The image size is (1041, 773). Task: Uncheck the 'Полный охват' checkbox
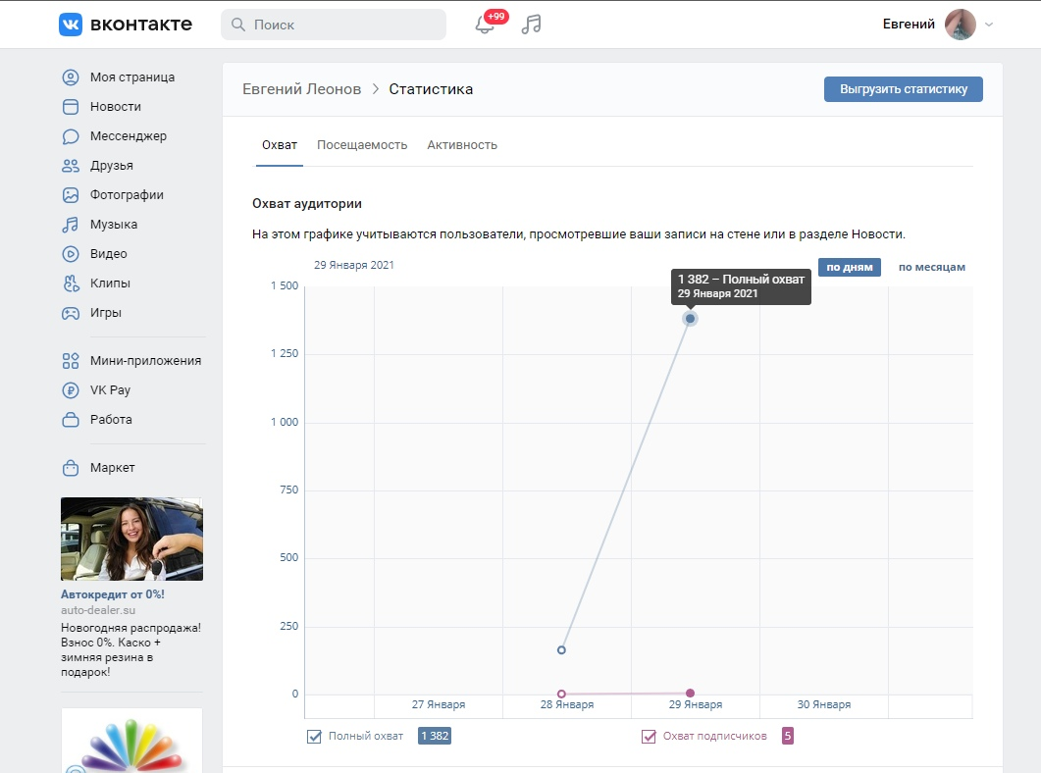coord(315,737)
